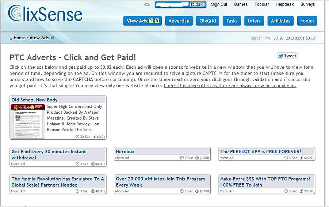
Task: Open ClixGrid
Action: click(207, 21)
